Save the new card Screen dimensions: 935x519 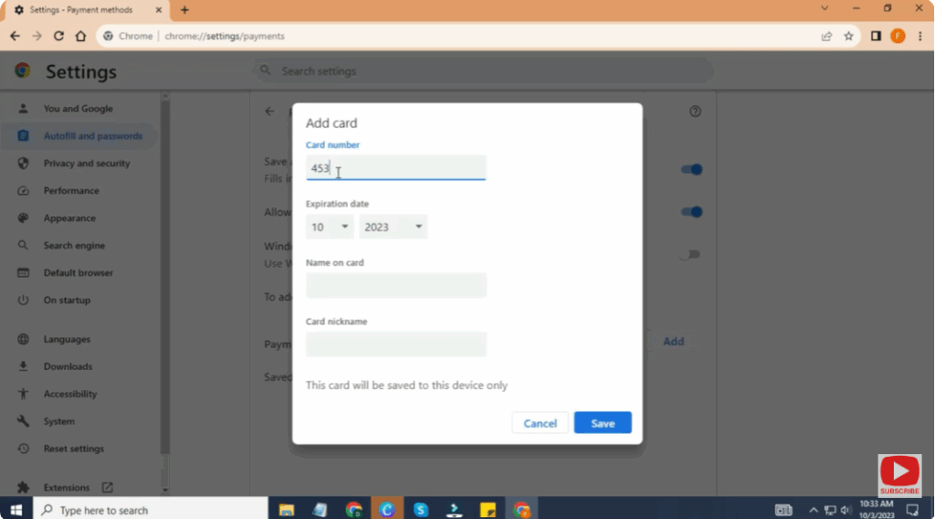point(603,423)
